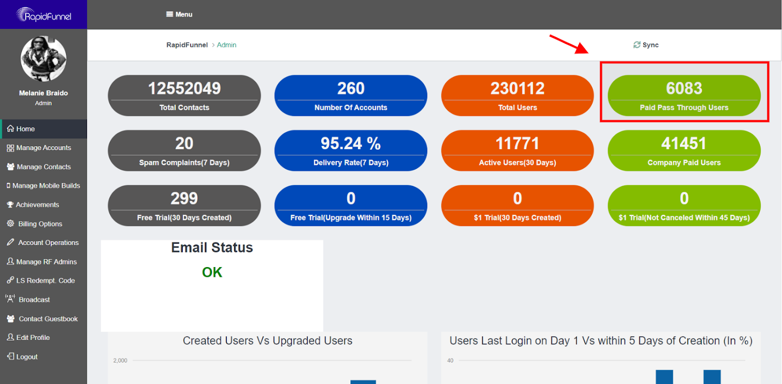Click the $1 Trial(30 Days Created) card

pos(518,205)
